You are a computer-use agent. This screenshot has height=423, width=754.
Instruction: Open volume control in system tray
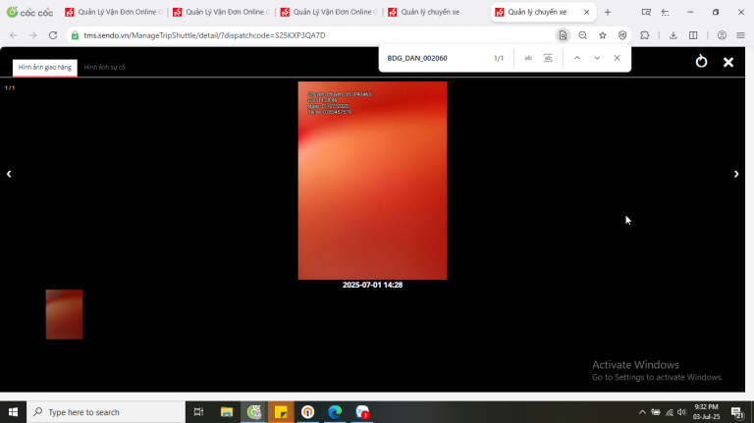click(682, 412)
